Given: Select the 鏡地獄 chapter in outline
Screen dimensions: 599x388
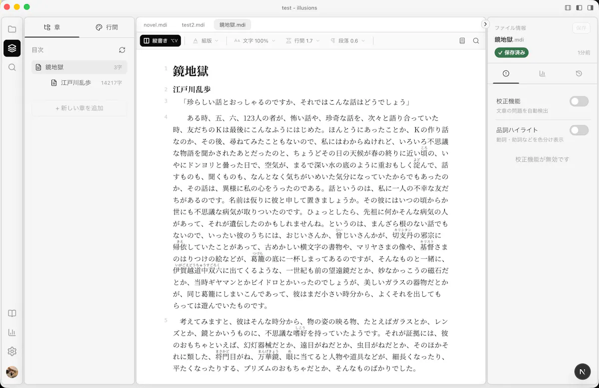Looking at the screenshot, I should pos(79,67).
